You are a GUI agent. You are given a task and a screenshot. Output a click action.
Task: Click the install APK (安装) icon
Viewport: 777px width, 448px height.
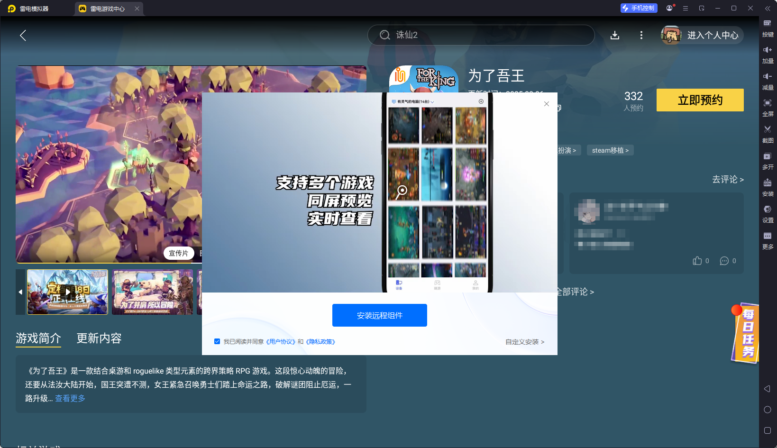[768, 187]
